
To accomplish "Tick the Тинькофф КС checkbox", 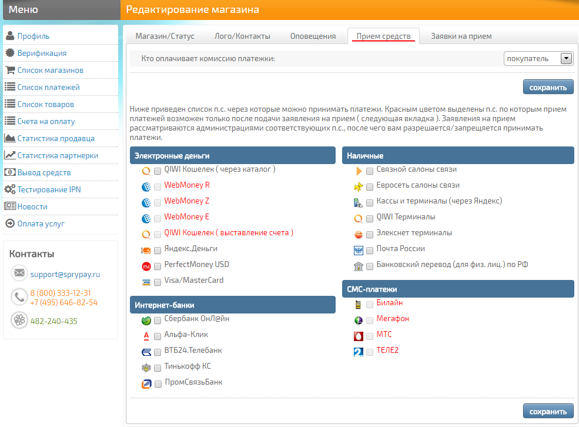I will coord(158,368).
